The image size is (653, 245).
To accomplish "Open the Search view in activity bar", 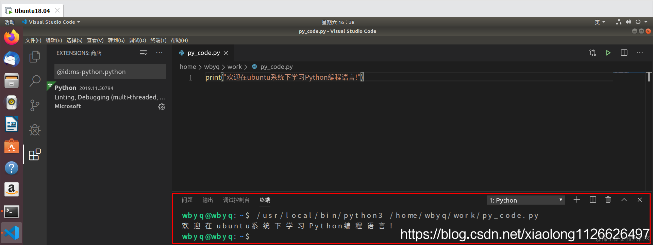I will pos(35,81).
